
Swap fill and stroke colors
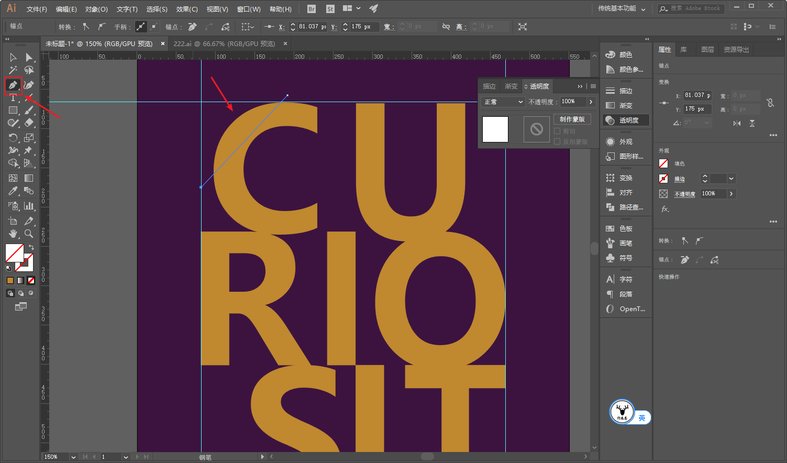tap(31, 247)
